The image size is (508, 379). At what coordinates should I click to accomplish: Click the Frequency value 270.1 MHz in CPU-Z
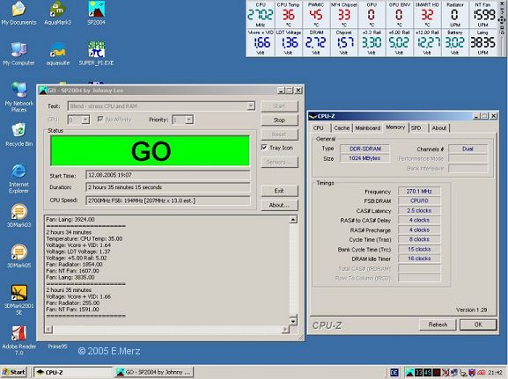pyautogui.click(x=419, y=192)
